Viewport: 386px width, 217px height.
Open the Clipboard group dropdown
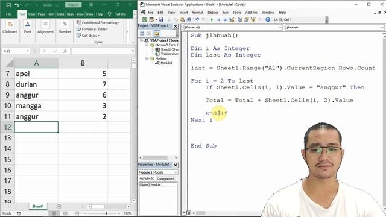tap(10, 36)
